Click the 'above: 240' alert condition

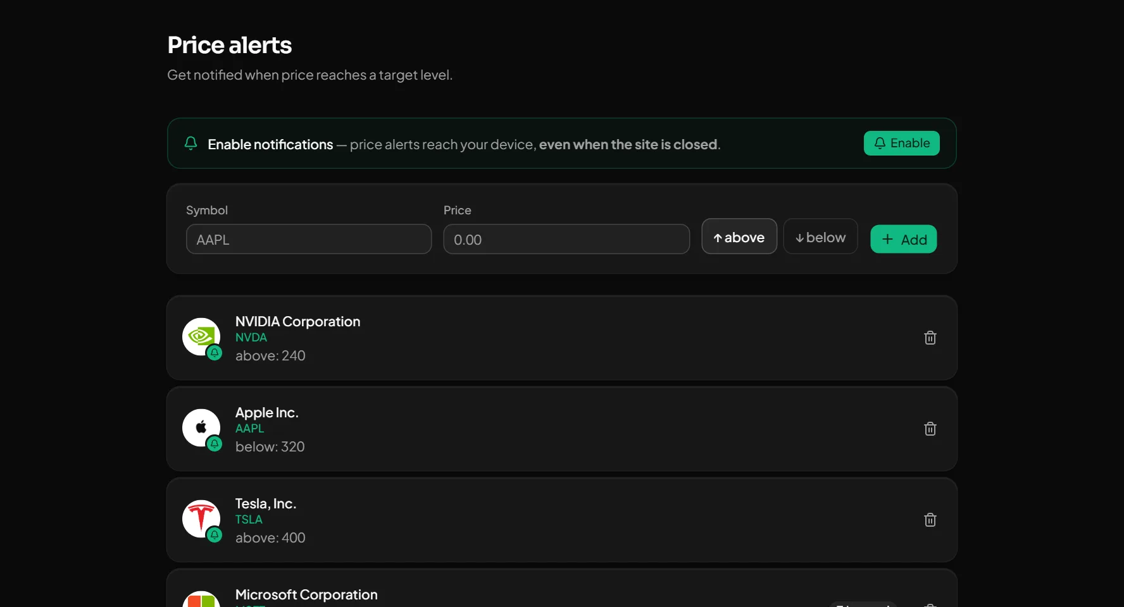270,356
